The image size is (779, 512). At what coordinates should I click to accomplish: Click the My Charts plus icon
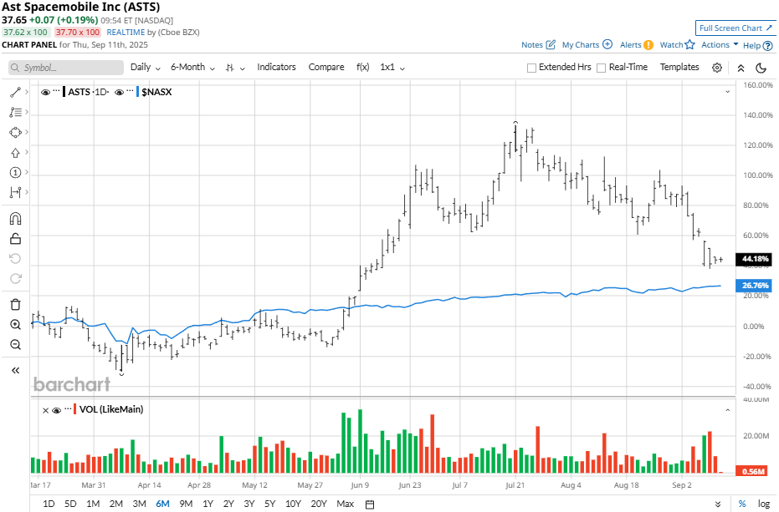[607, 44]
